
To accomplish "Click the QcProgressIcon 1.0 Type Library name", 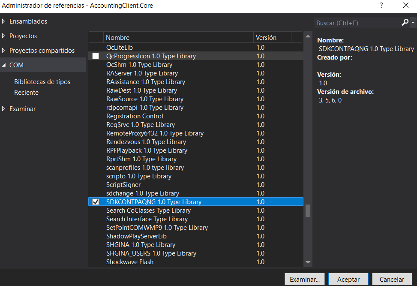I will coord(151,56).
